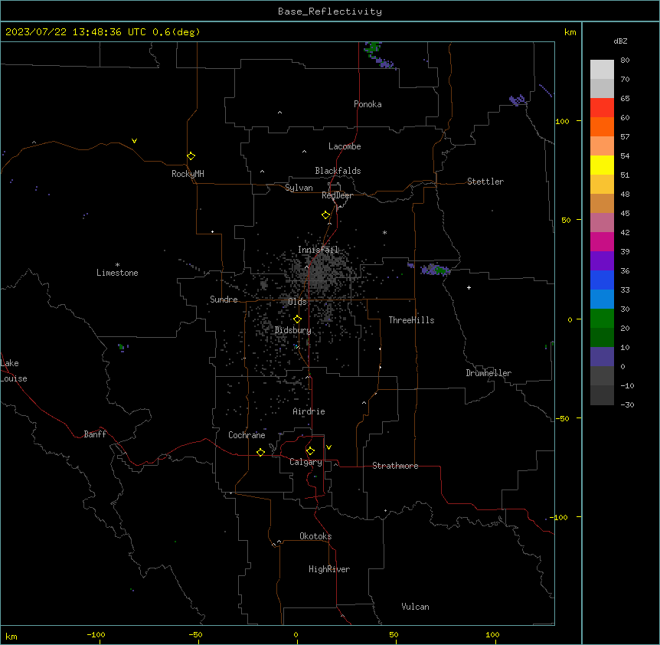Click the RedDeer city label

tap(337, 195)
